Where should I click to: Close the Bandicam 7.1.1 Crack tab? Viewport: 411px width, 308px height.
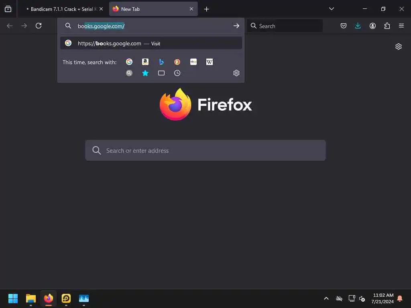pyautogui.click(x=101, y=9)
